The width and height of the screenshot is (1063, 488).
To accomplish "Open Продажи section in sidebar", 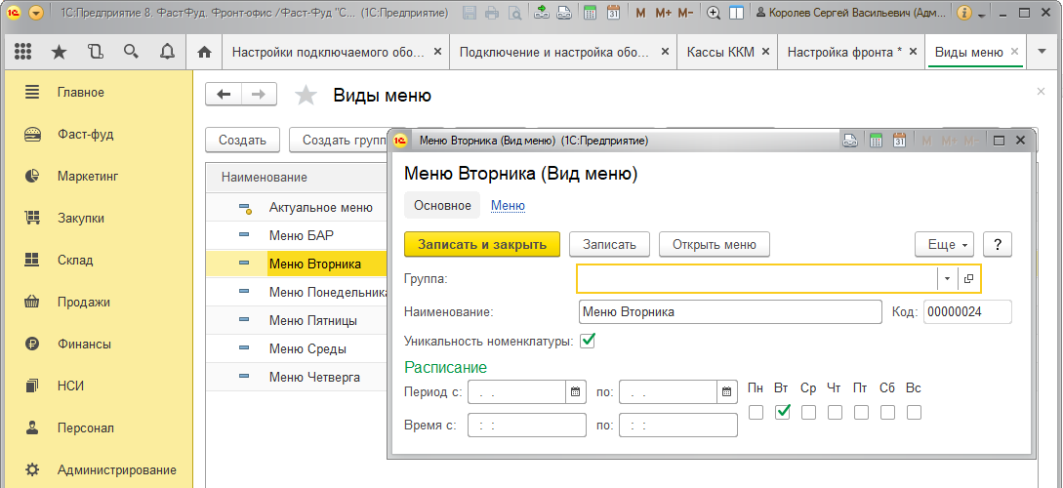I will (97, 303).
